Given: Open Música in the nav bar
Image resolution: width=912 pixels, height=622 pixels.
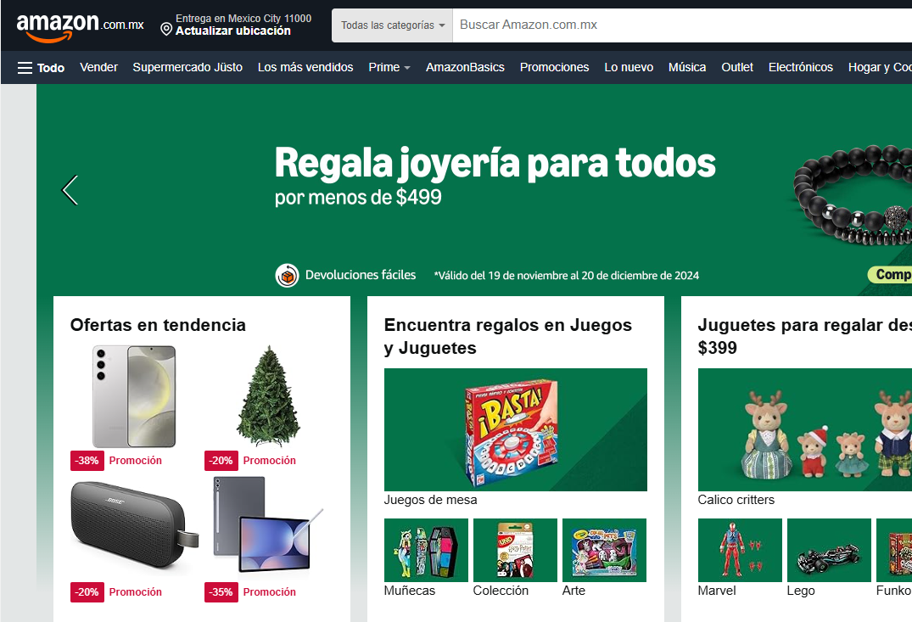Looking at the screenshot, I should pos(687,68).
